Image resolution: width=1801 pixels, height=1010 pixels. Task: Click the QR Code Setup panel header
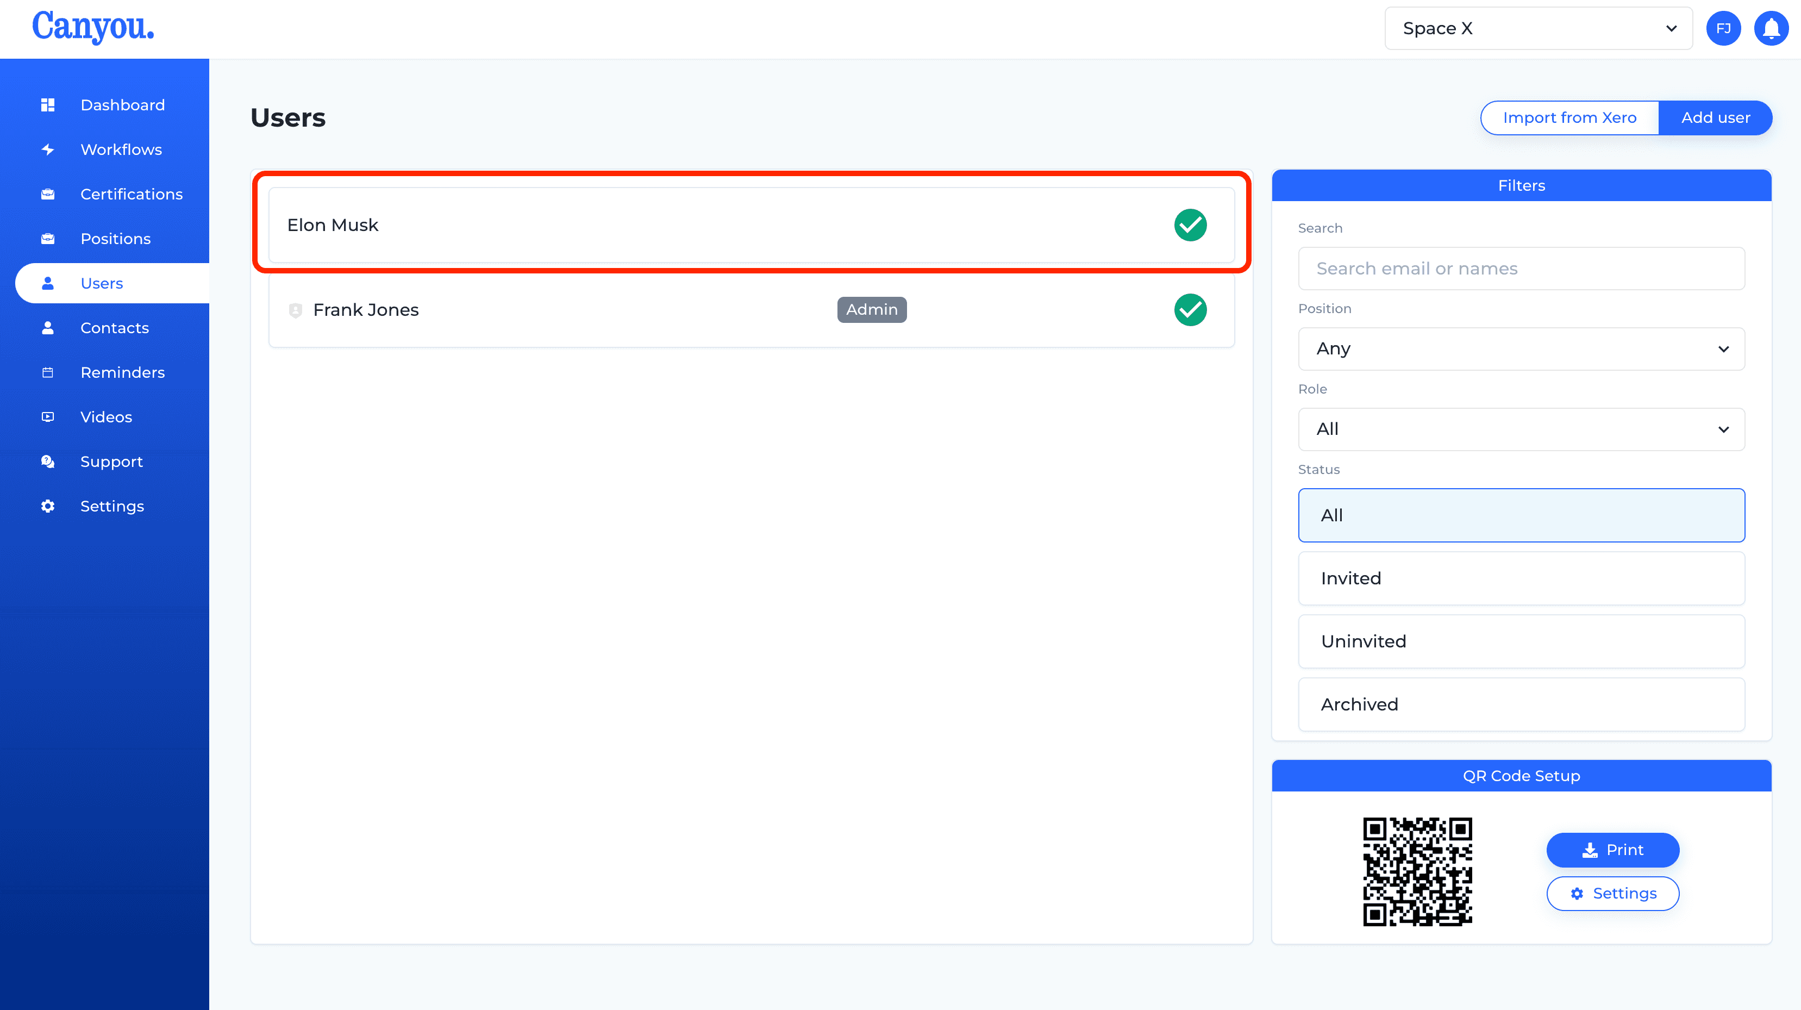pyautogui.click(x=1521, y=776)
